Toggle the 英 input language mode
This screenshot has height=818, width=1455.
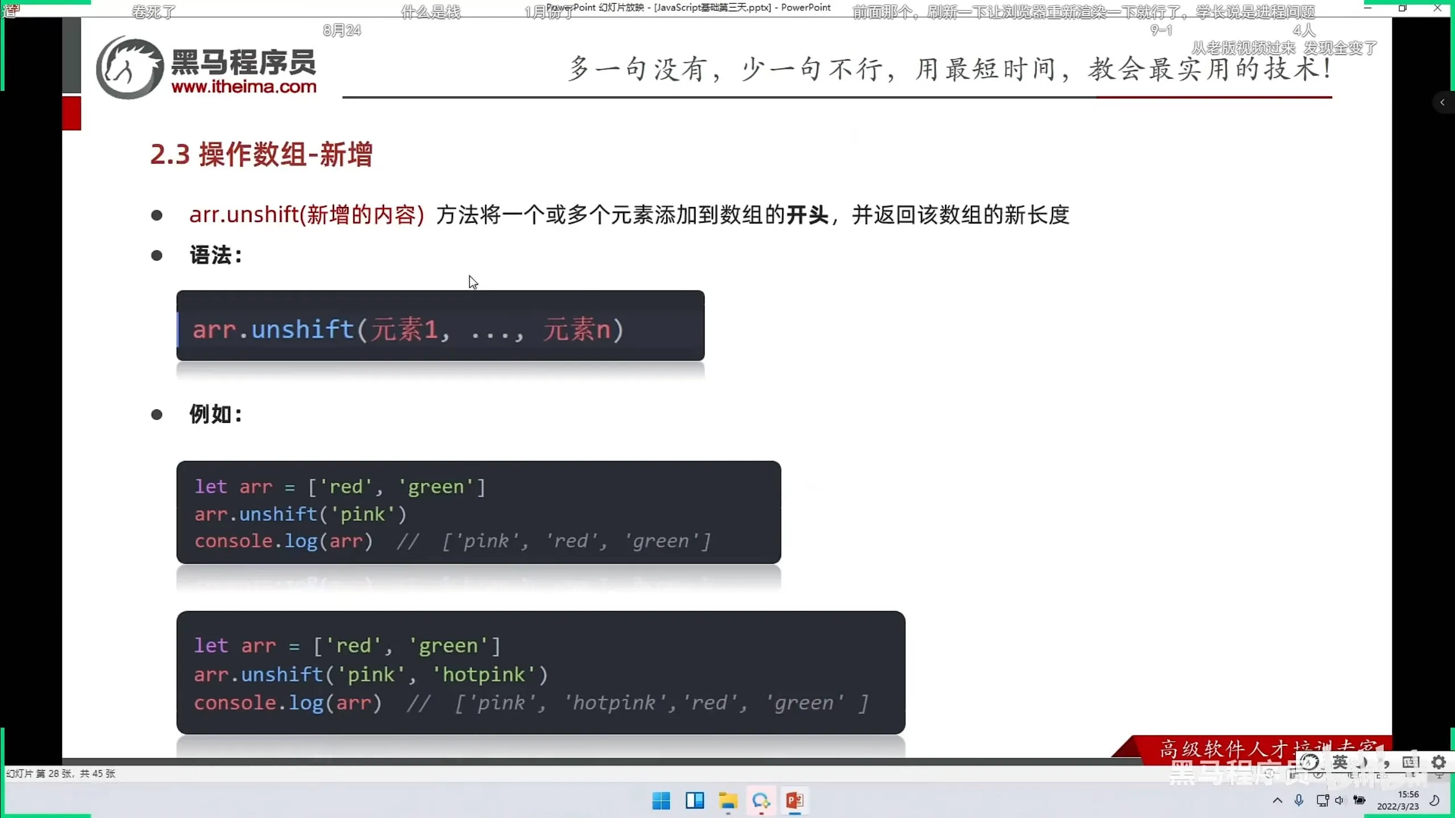coord(1340,762)
